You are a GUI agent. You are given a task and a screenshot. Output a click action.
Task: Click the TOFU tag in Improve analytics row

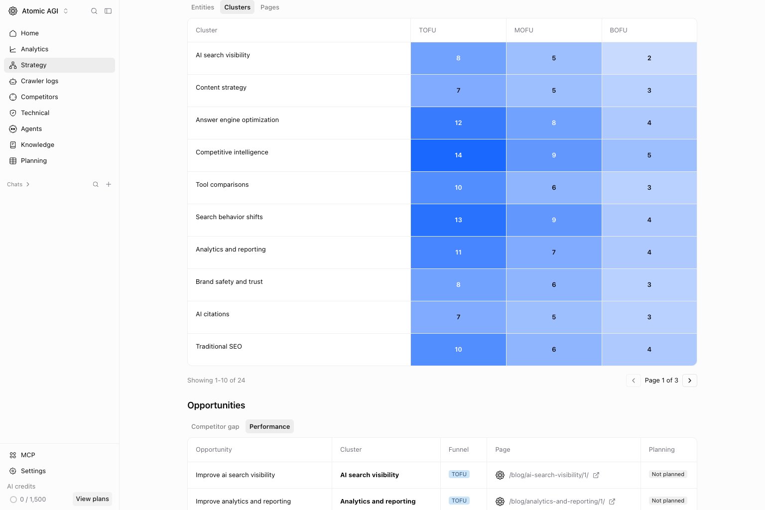[459, 501]
